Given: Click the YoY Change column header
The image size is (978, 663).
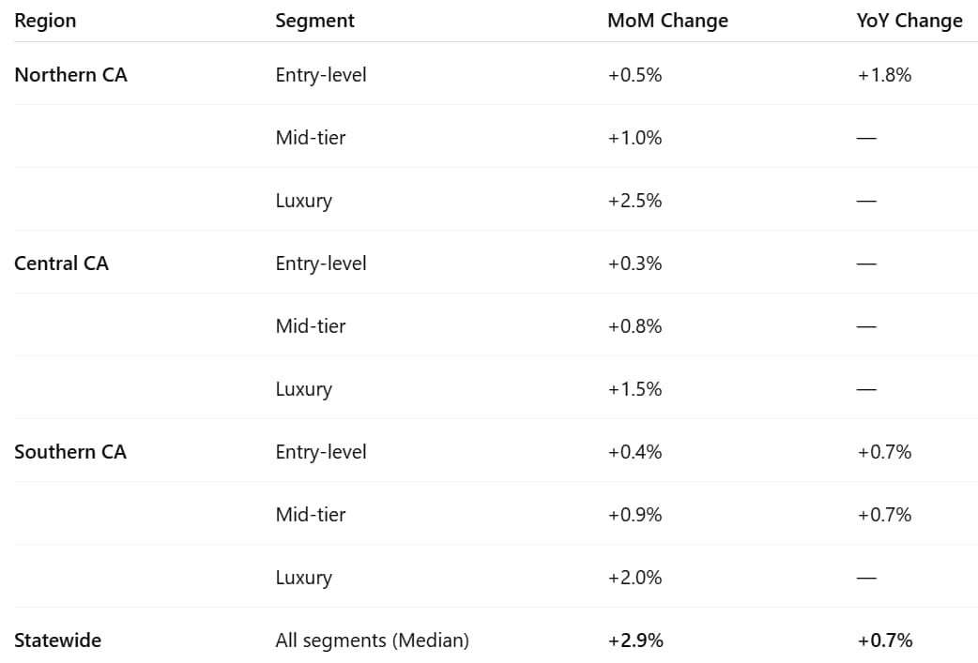Looking at the screenshot, I should [x=909, y=21].
